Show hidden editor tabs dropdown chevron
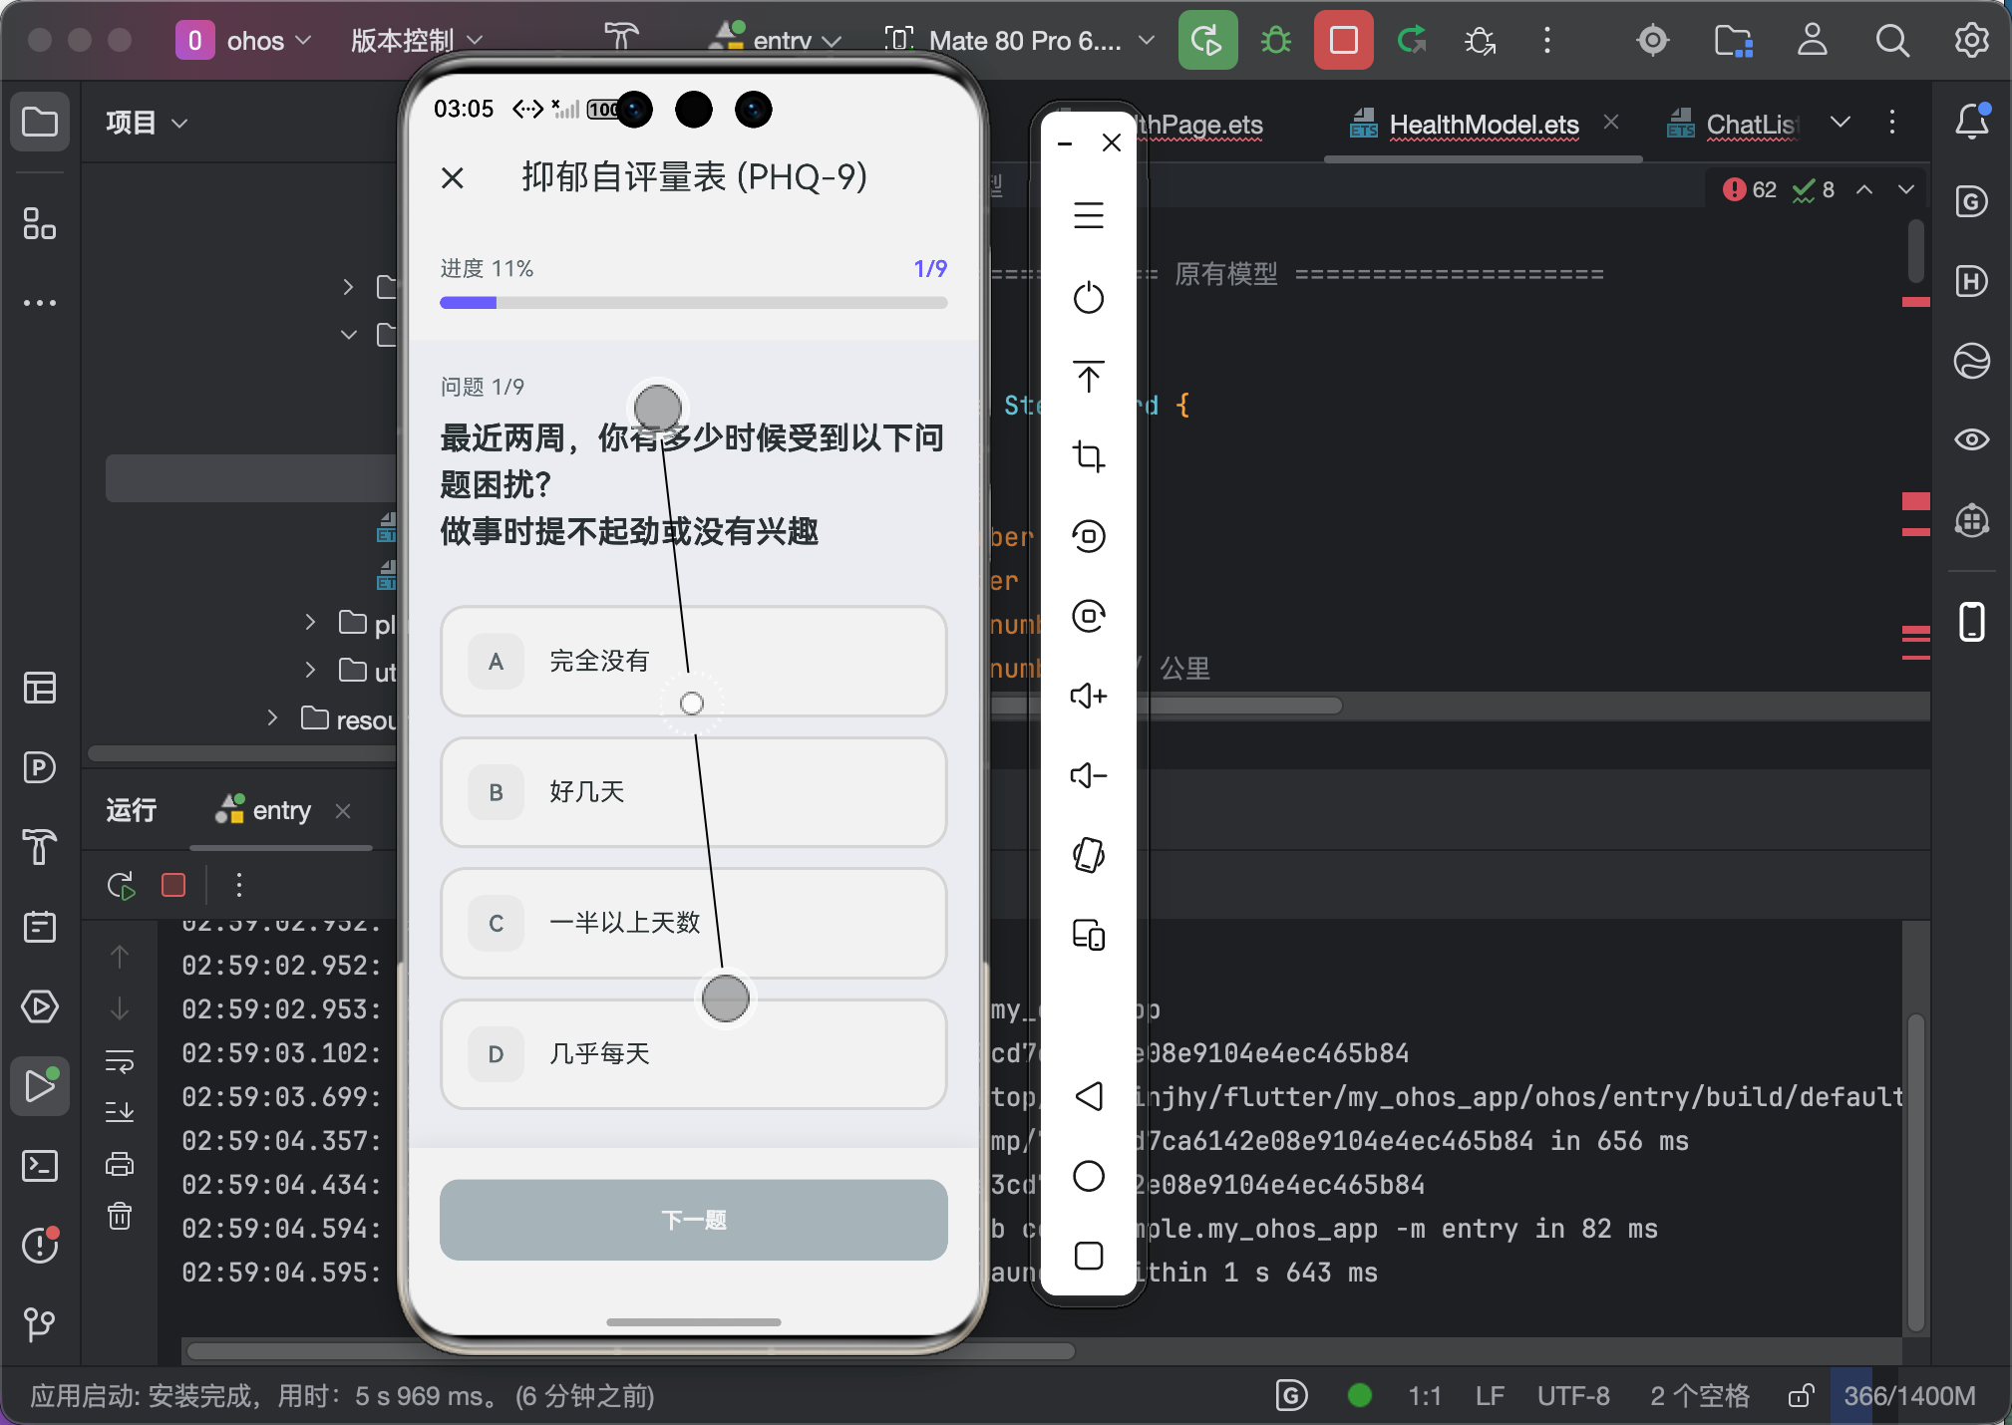2012x1425 pixels. (x=1841, y=123)
